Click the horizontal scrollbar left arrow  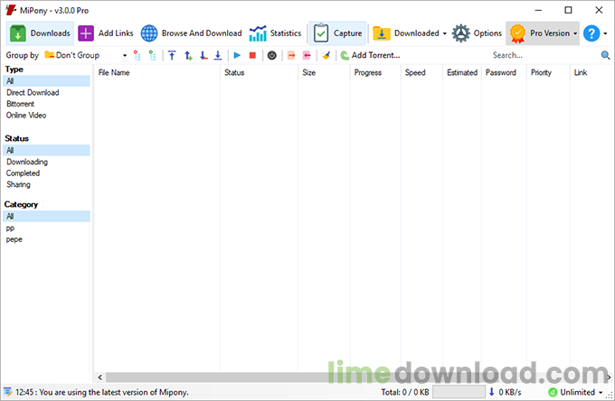(x=100, y=378)
